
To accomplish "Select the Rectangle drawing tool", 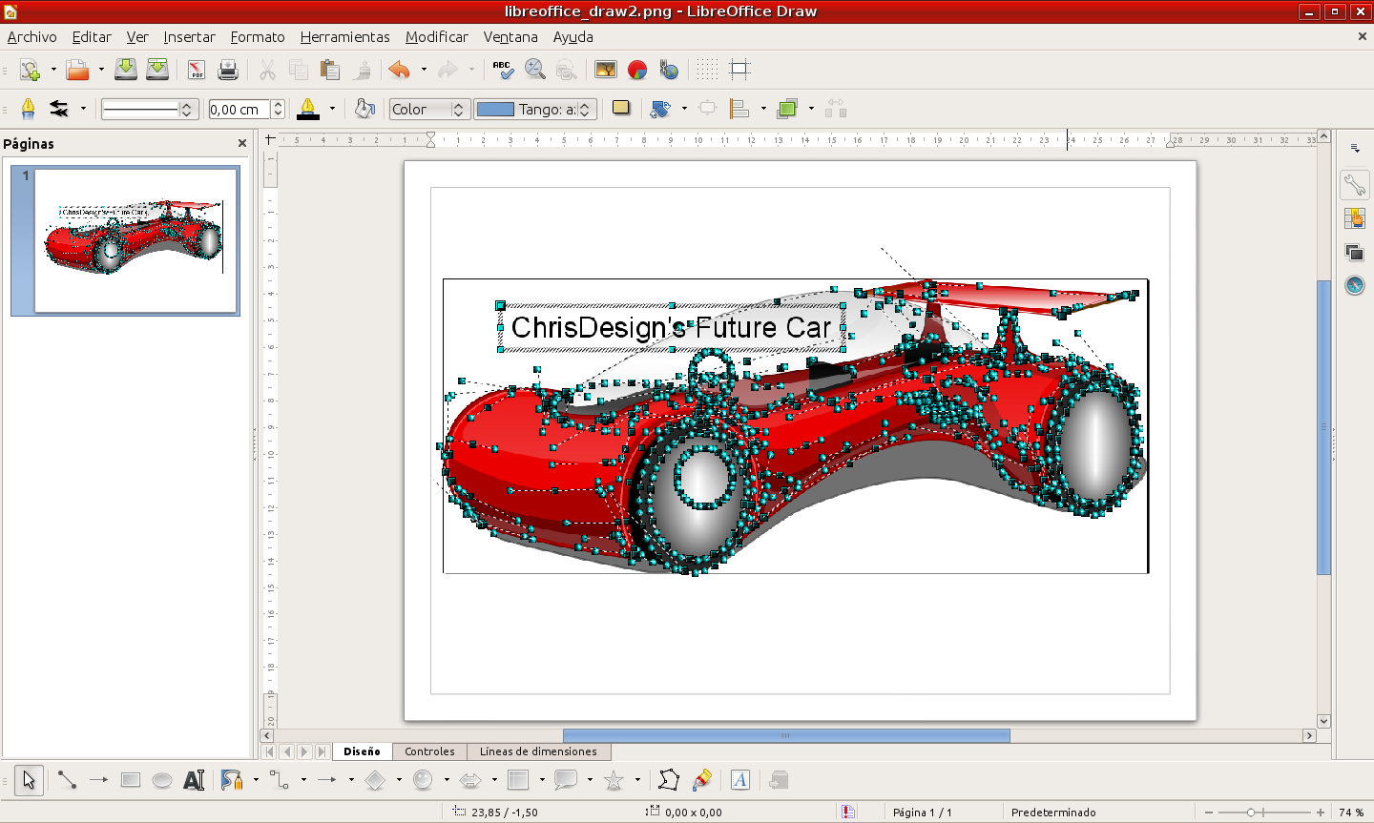I will click(131, 780).
